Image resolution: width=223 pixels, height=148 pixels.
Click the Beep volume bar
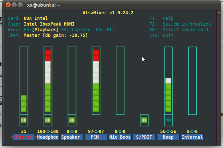pyautogui.click(x=168, y=80)
